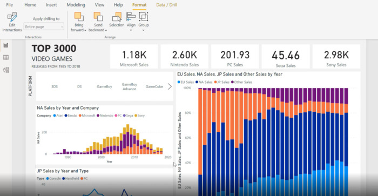Click the Align icon
The height and width of the screenshot is (196, 378).
[x=131, y=17]
